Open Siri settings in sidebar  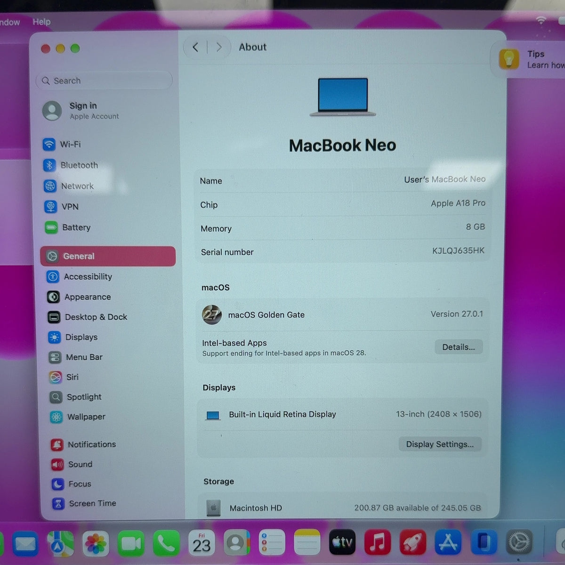point(64,377)
